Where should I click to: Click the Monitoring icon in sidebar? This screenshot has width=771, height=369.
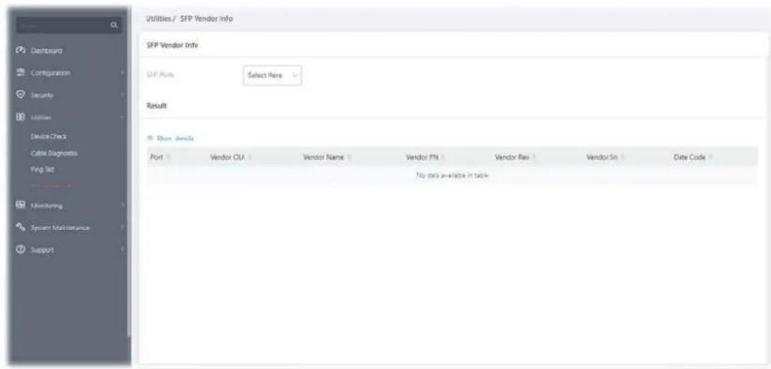(21, 206)
